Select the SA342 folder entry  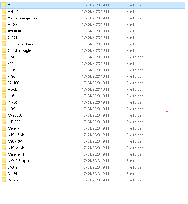click(x=93, y=167)
